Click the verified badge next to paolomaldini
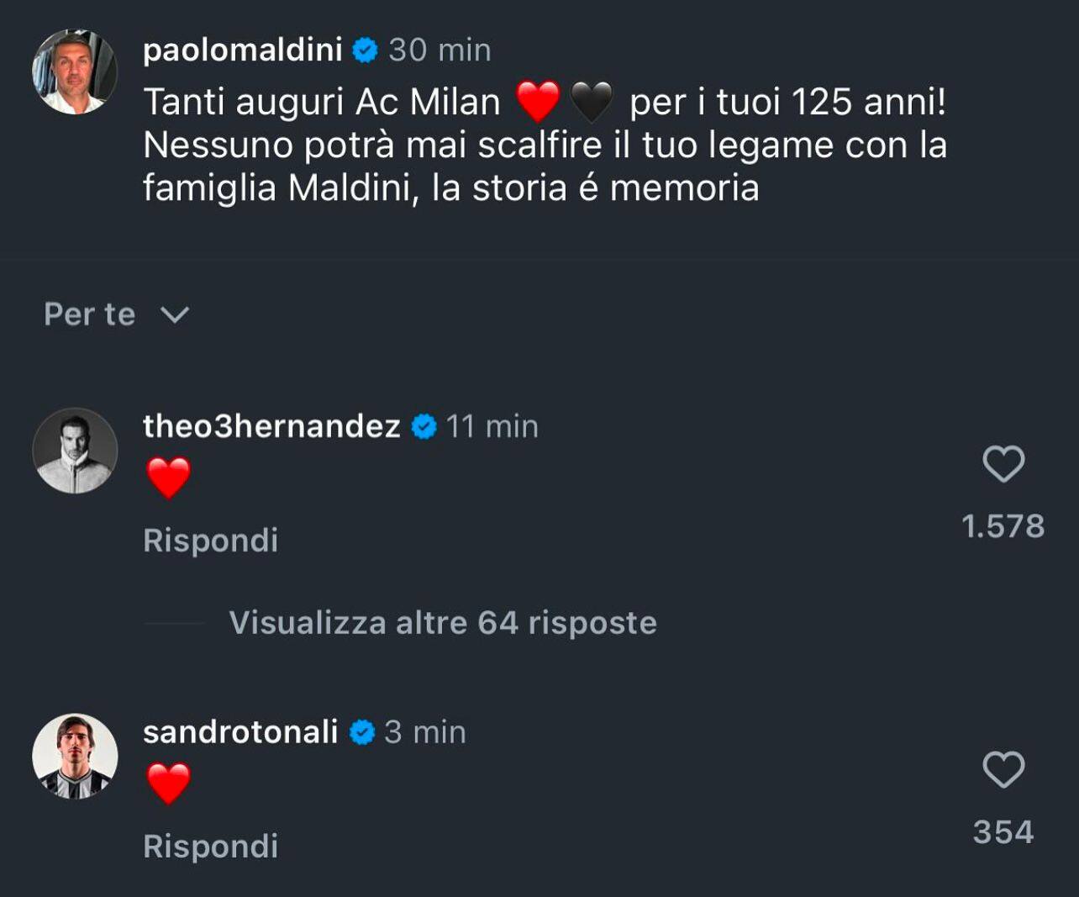The image size is (1079, 897). pyautogui.click(x=365, y=50)
